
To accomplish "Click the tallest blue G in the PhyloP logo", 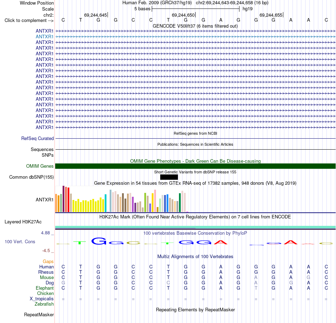I will coord(99,241).
